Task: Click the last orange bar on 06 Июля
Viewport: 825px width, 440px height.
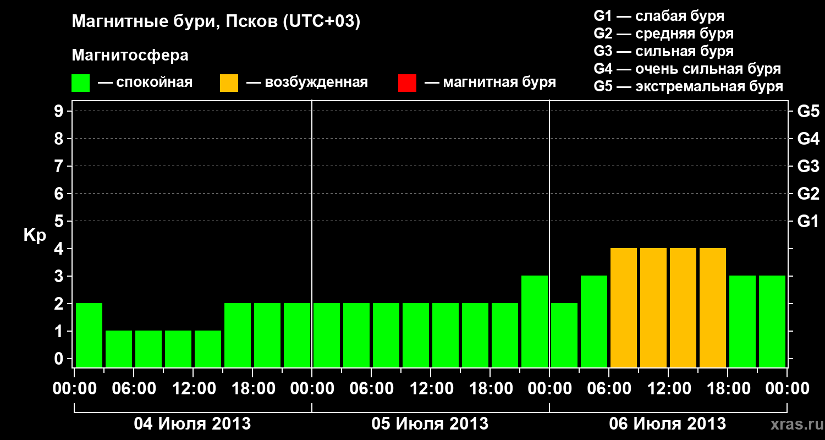Action: click(713, 307)
